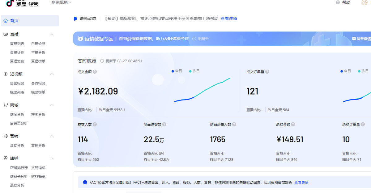The height and width of the screenshot is (193, 371).
Task: Open 店铺页分析 in sidebar
Action: tap(19, 123)
